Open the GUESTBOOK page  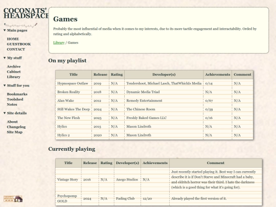(19, 44)
